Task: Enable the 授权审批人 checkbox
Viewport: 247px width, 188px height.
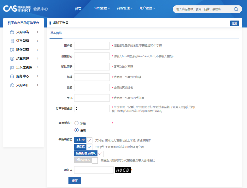Action: 95,160
